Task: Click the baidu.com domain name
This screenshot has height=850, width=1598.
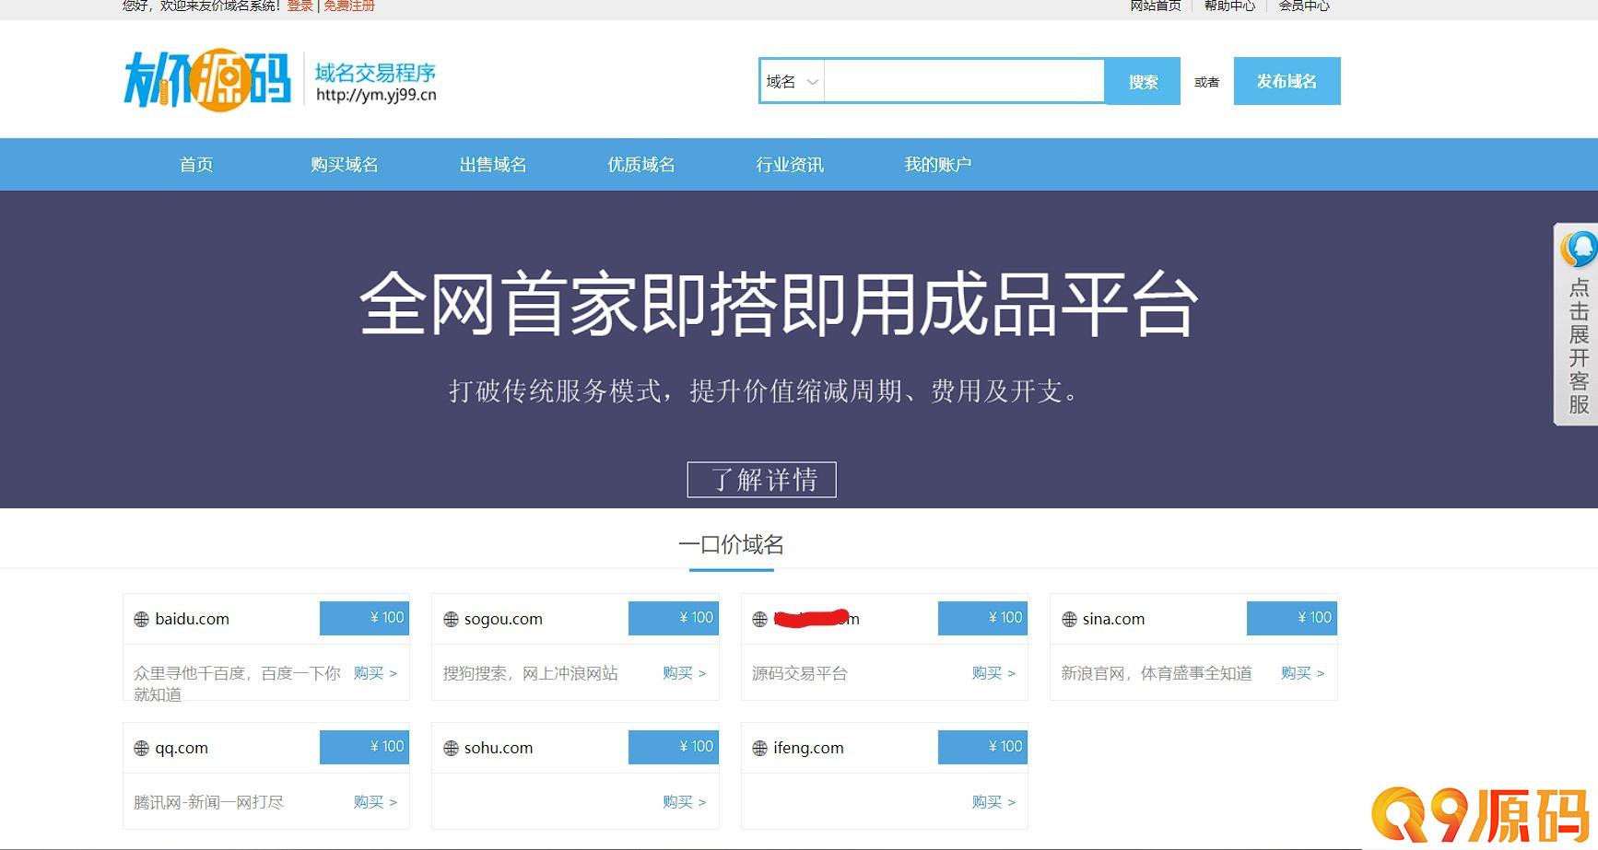Action: pyautogui.click(x=192, y=619)
